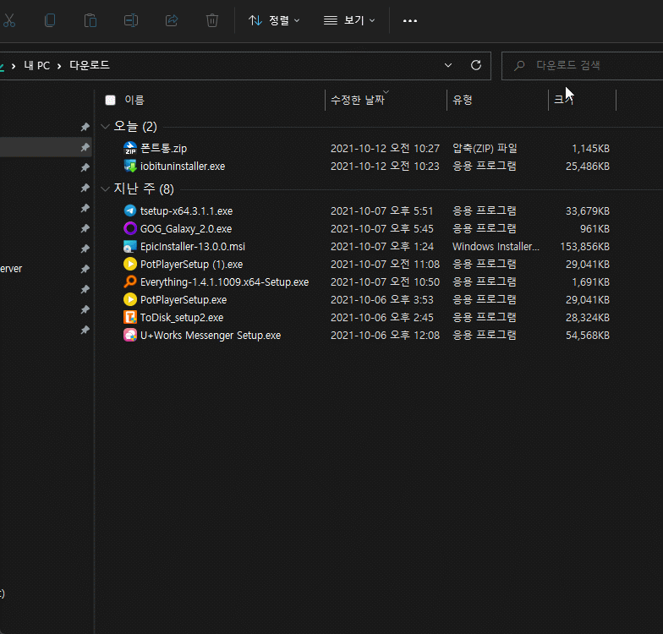Click the size value 54,568KB
Image resolution: width=663 pixels, height=634 pixels.
coord(588,335)
